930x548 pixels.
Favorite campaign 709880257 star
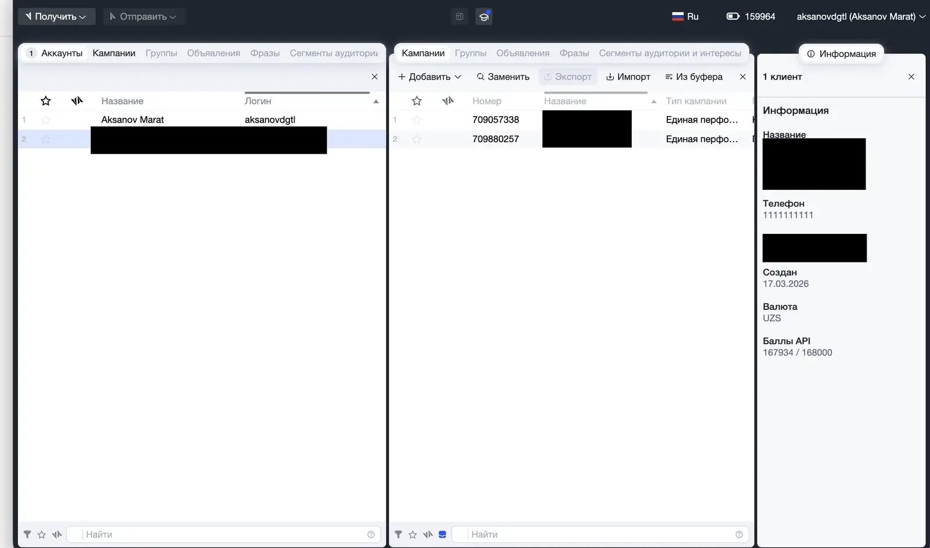tap(417, 139)
